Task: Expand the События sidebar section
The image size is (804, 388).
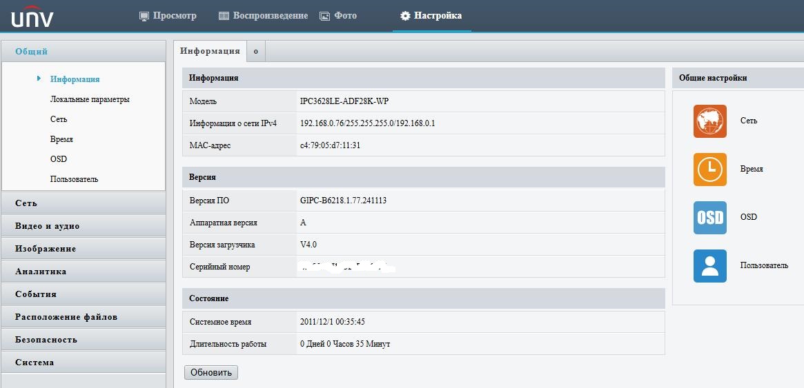Action: coord(83,294)
